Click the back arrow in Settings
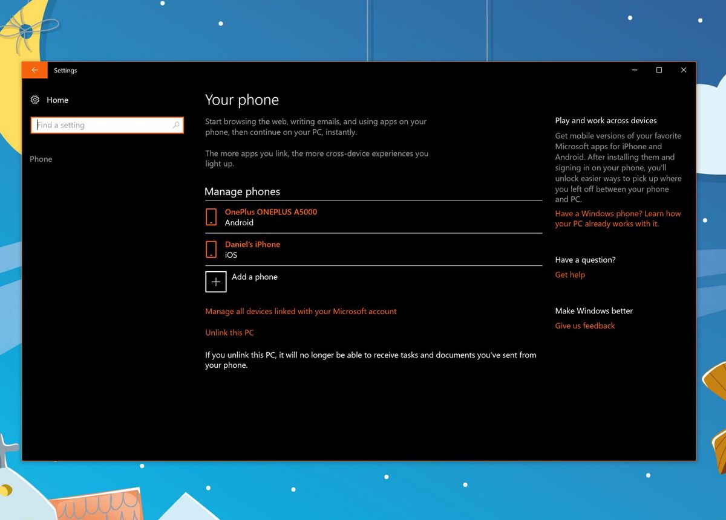 pos(34,70)
